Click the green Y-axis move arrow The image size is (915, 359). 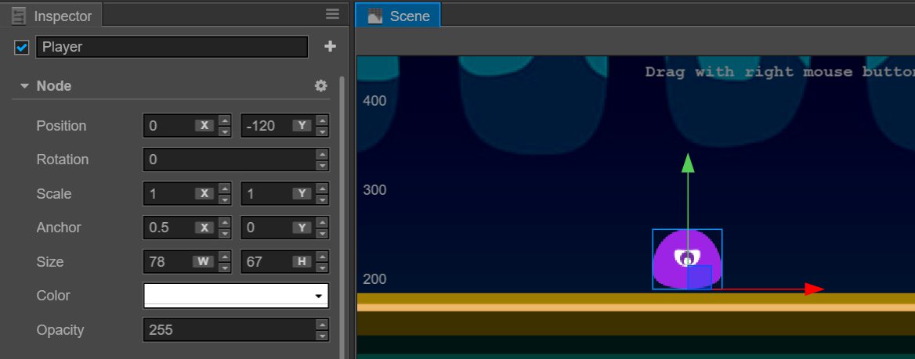point(688,163)
